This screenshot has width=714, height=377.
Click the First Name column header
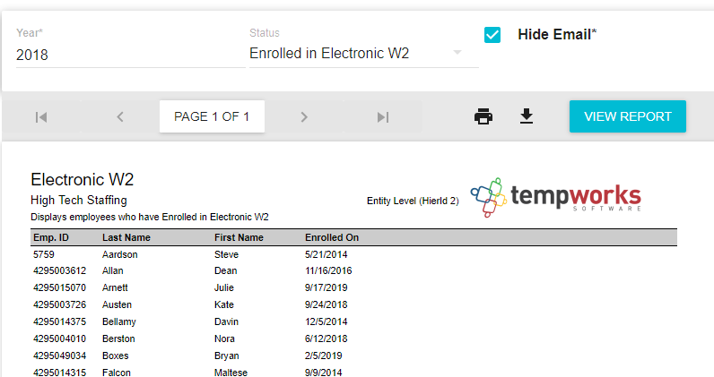point(239,238)
